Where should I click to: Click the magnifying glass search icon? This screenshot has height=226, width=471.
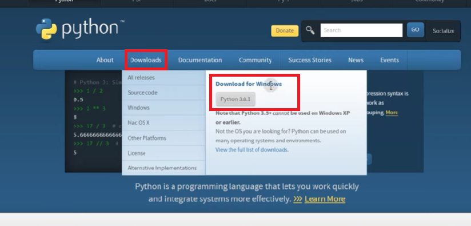(x=310, y=30)
